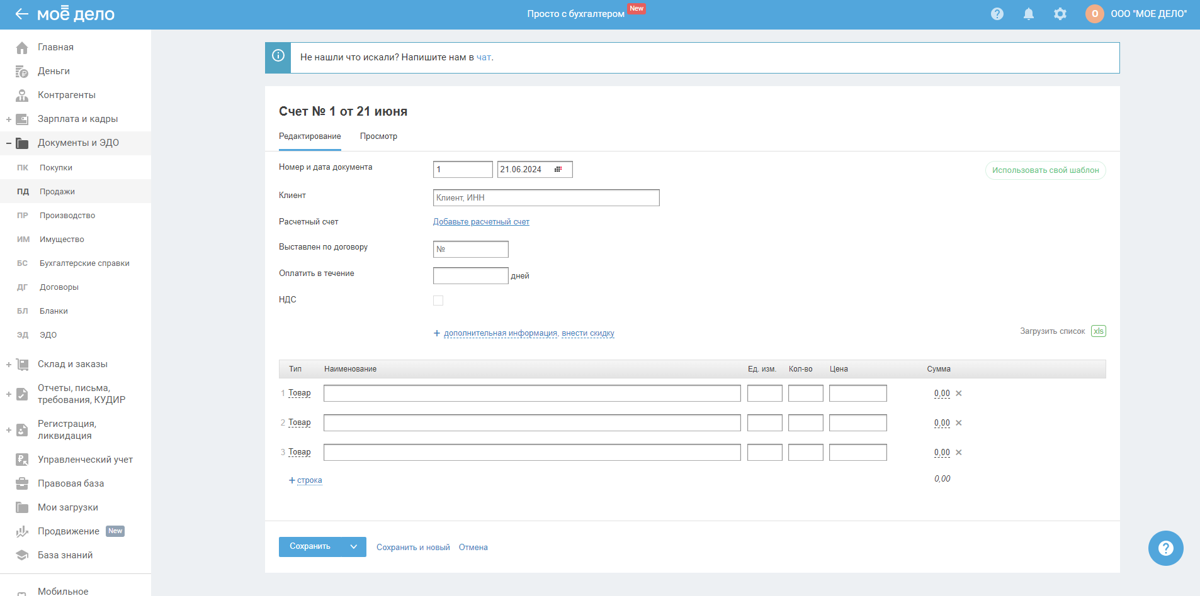Viewport: 1200px width, 596px height.
Task: Add a new row with строка link
Action: 309,480
